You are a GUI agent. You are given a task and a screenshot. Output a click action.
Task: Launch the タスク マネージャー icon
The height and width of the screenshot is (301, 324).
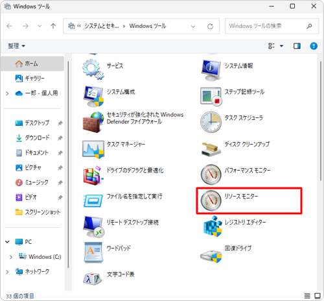pyautogui.click(x=93, y=149)
